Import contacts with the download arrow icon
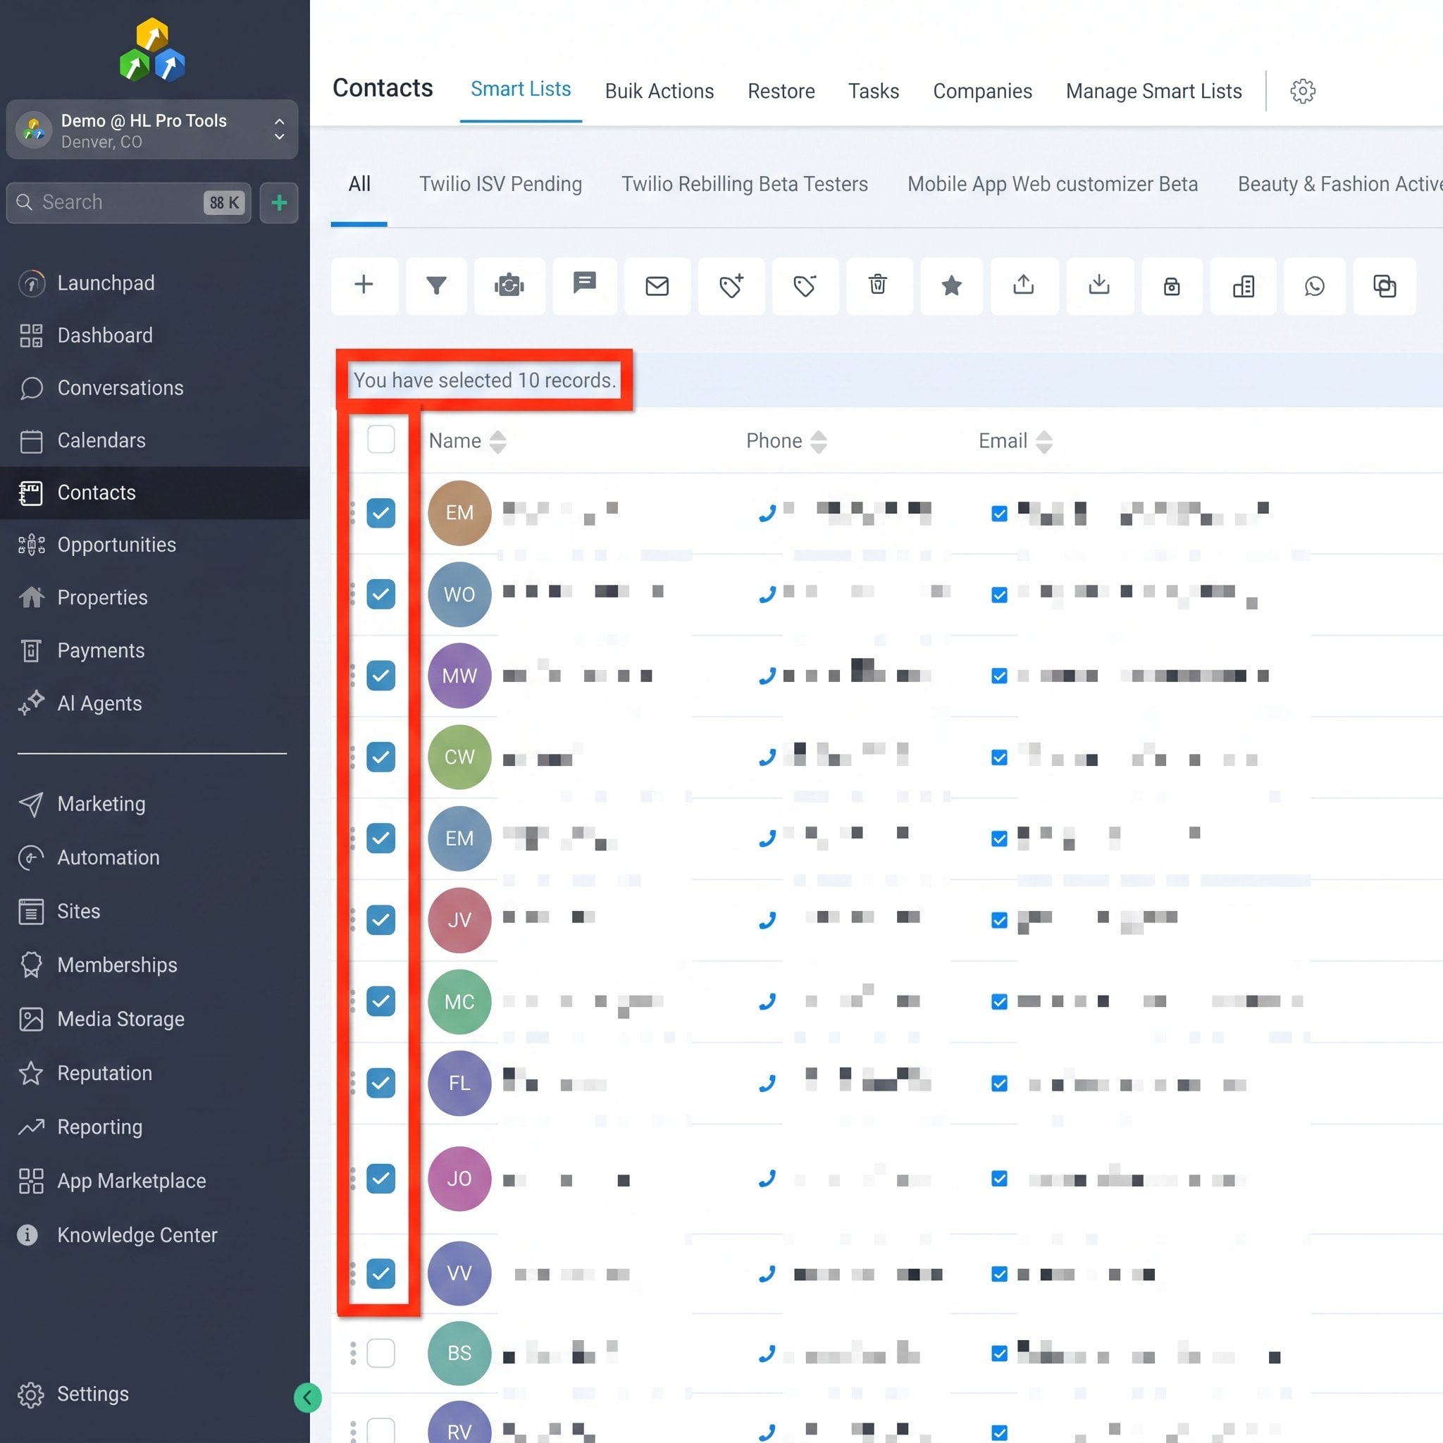Image resolution: width=1443 pixels, height=1443 pixels. click(x=1099, y=285)
